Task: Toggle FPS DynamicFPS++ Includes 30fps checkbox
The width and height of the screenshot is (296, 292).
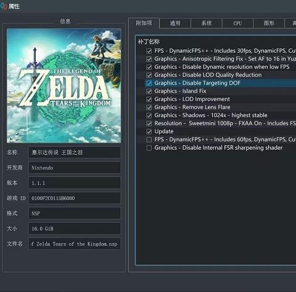Action: (x=149, y=51)
